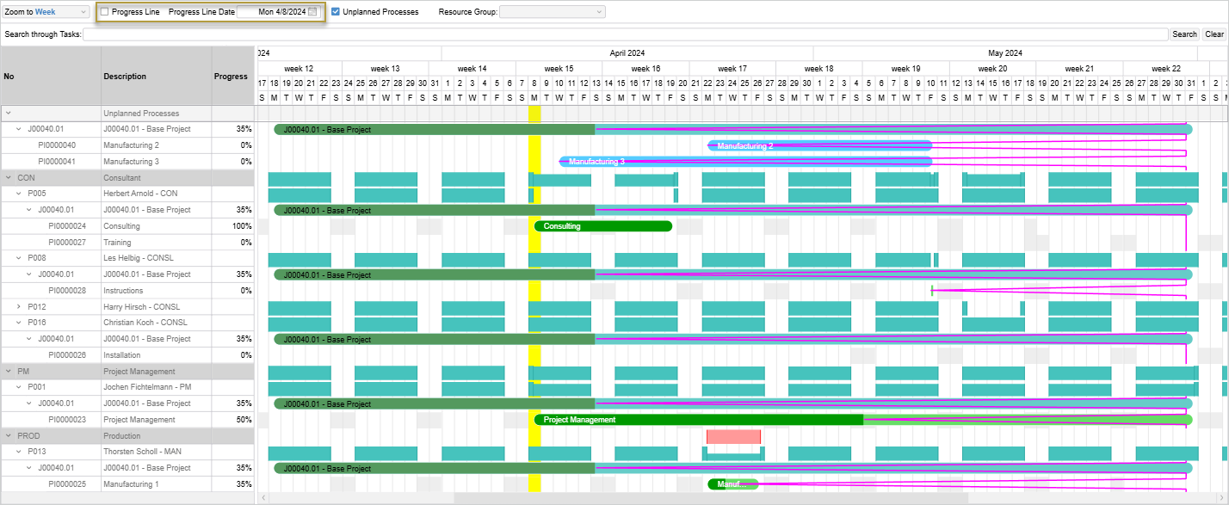Image resolution: width=1229 pixels, height=505 pixels.
Task: Click the Search through Tasks input field
Action: pos(602,34)
